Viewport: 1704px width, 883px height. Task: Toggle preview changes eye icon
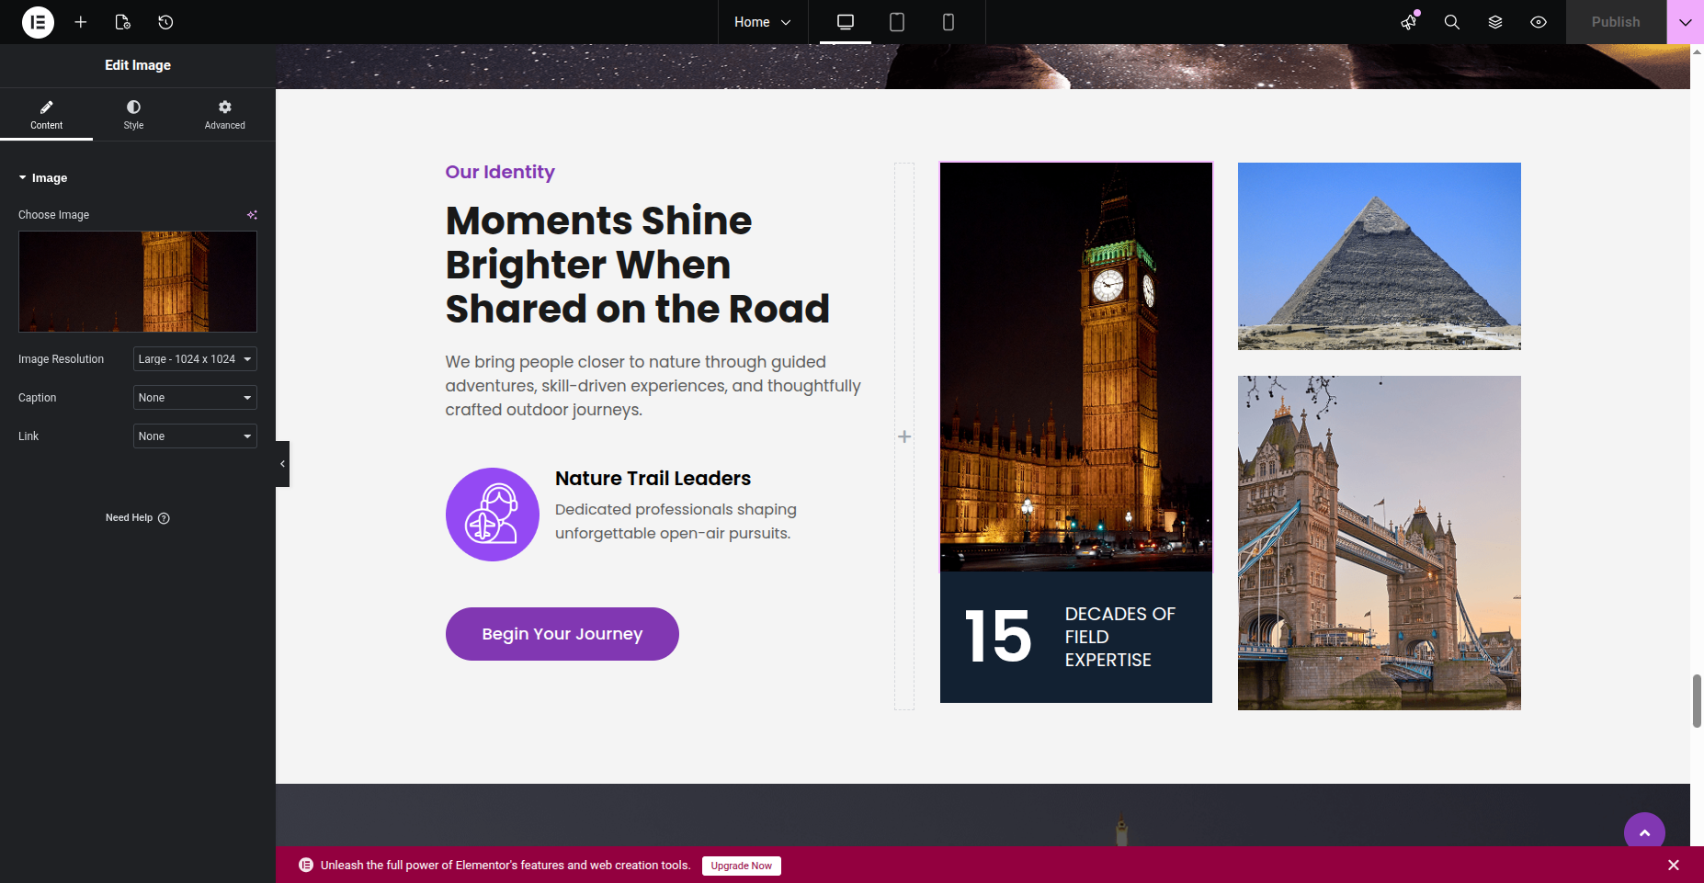point(1539,22)
